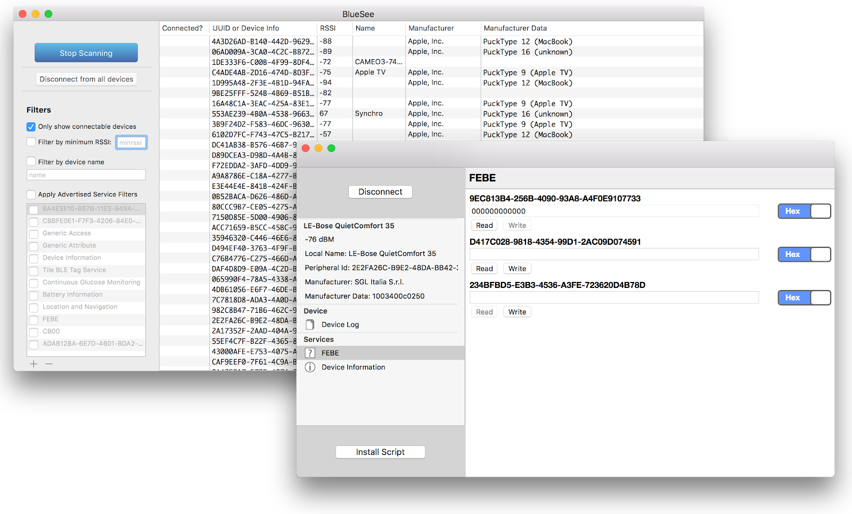Select device row 4A3D26AD-B140-442D-9629
This screenshot has width=852, height=514.
pos(431,42)
